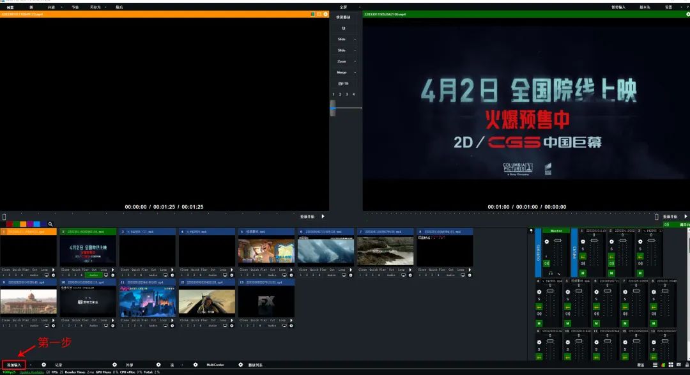
Task: Click the audio meter icon in bottom-right bar
Action: (x=663, y=365)
